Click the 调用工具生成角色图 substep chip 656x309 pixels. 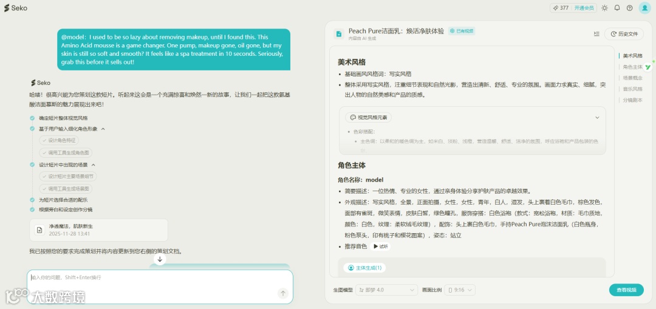coord(66,153)
